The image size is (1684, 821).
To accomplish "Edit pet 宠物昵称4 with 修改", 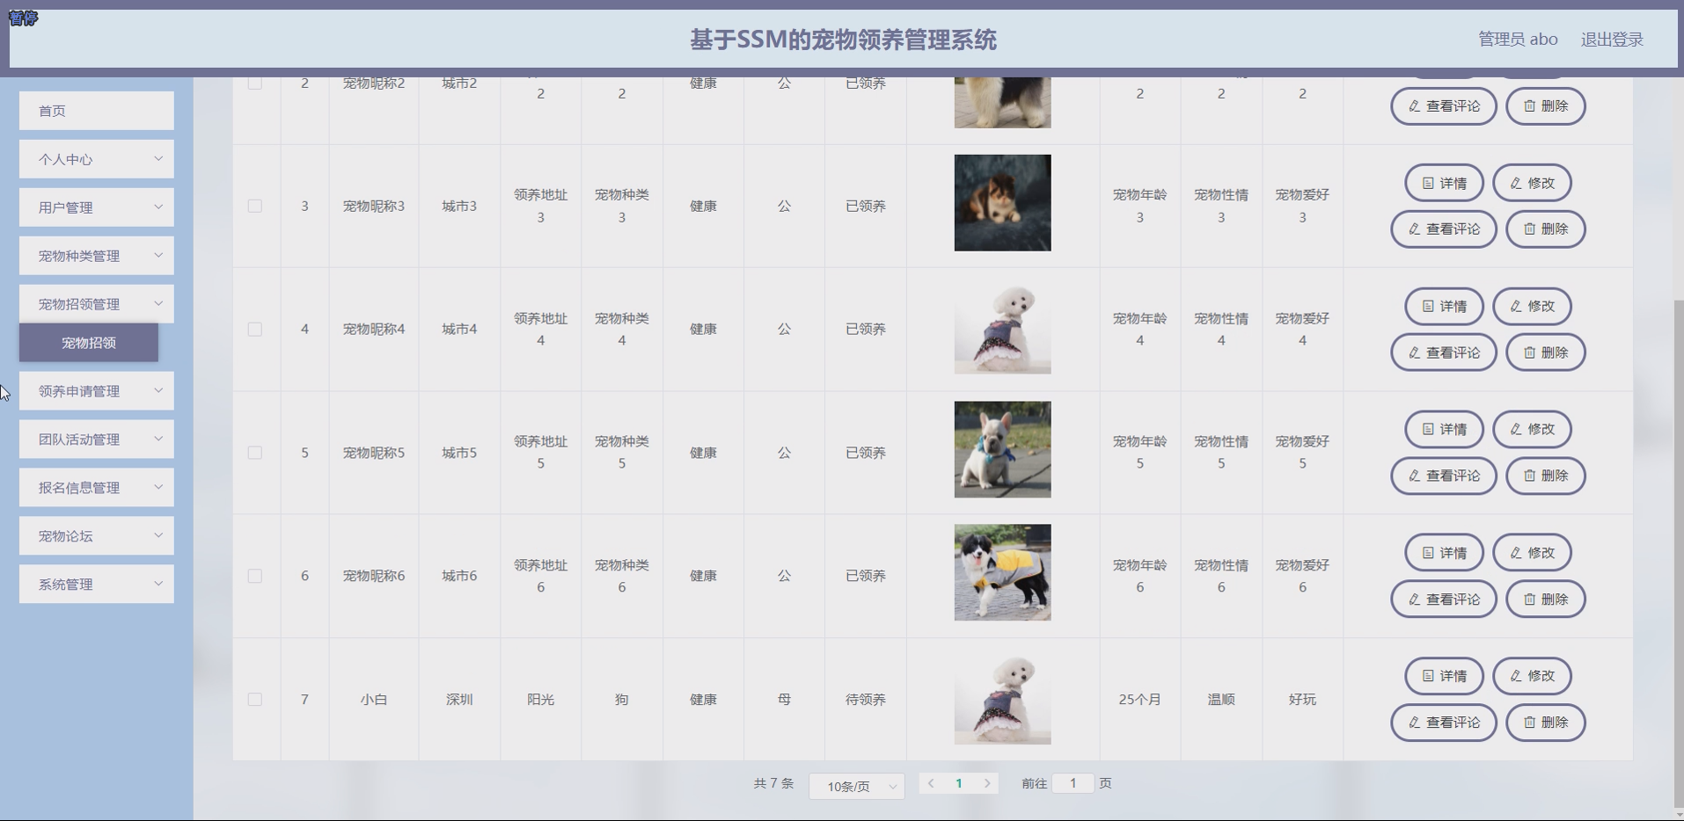I will pos(1532,306).
